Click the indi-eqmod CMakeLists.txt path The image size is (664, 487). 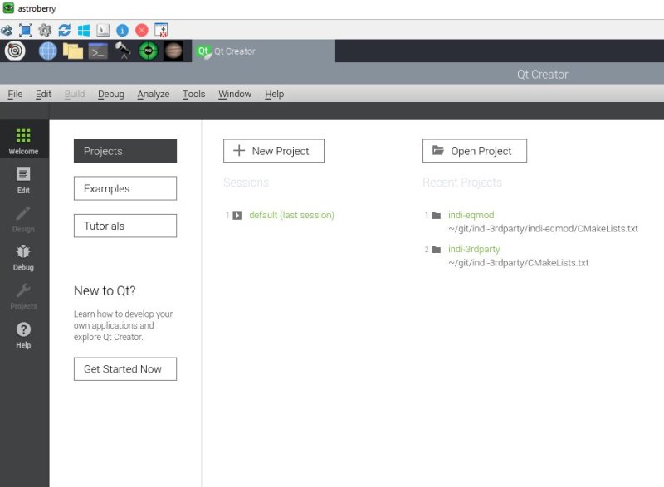point(543,229)
